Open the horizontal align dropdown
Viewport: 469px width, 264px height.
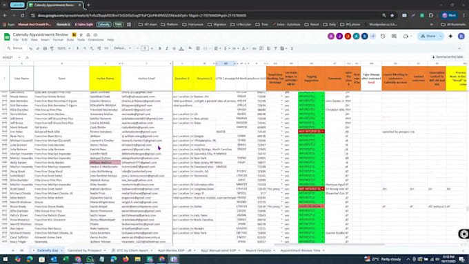tap(217, 48)
